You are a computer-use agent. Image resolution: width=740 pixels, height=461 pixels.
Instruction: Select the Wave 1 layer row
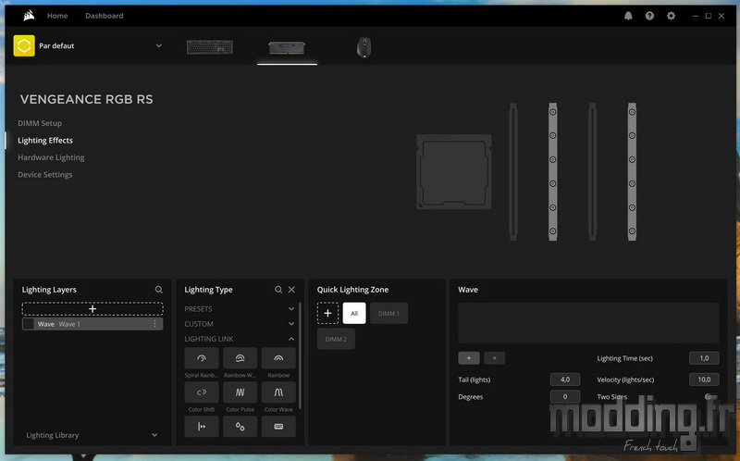(x=92, y=324)
